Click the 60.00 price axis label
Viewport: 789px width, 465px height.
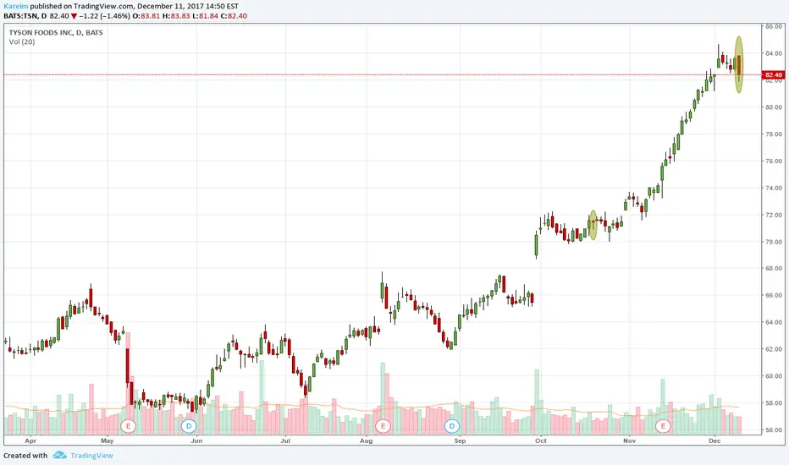coord(774,376)
